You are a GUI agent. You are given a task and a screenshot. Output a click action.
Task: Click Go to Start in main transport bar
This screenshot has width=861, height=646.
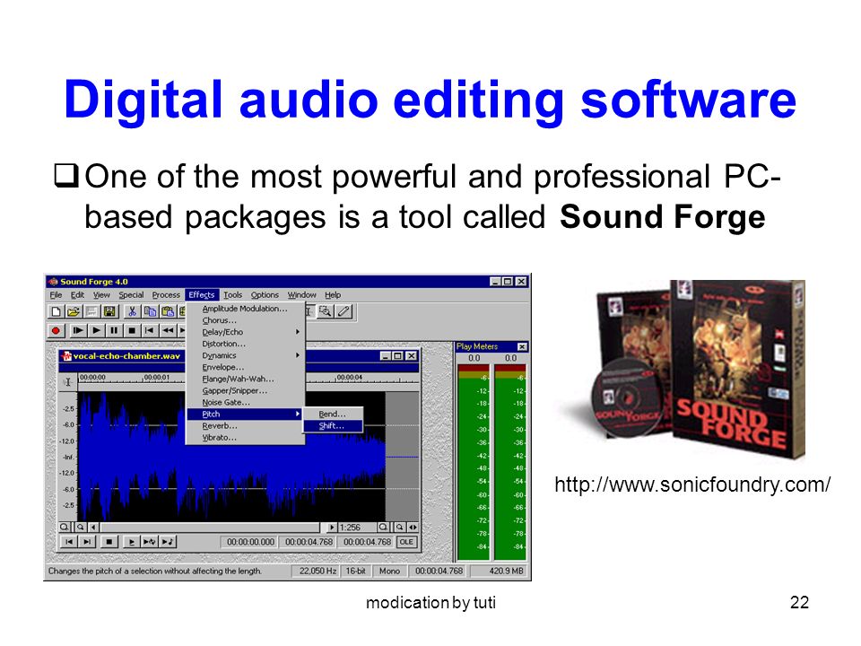point(150,331)
